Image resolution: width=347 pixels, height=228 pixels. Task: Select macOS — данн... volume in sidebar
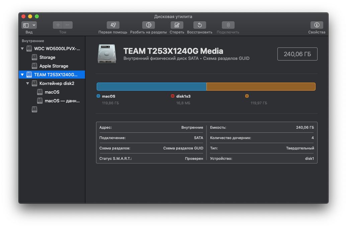click(52, 101)
